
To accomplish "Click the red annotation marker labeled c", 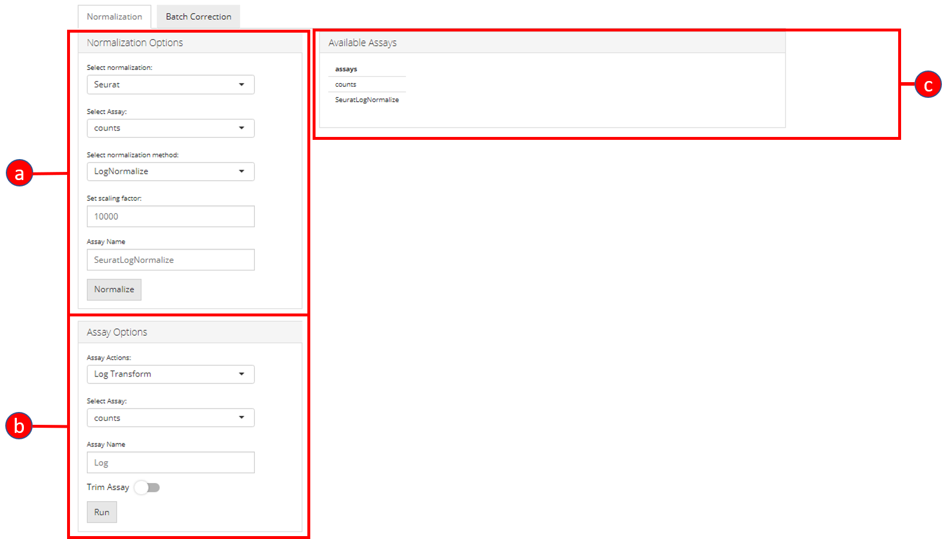I will pyautogui.click(x=927, y=85).
